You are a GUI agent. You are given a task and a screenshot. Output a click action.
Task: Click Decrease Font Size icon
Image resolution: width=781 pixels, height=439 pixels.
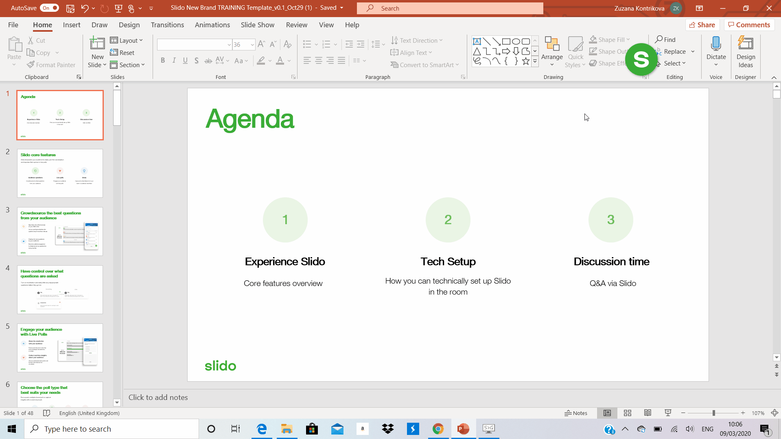coord(273,44)
